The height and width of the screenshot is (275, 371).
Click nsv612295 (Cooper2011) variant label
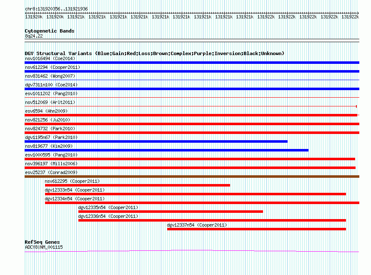pyautogui.click(x=72, y=181)
